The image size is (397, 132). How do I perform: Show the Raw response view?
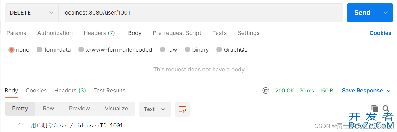click(x=48, y=109)
